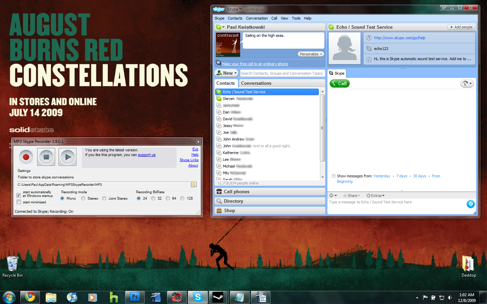Browse for the conversation storage folder
Screen dimensions: 487x304
194,184
